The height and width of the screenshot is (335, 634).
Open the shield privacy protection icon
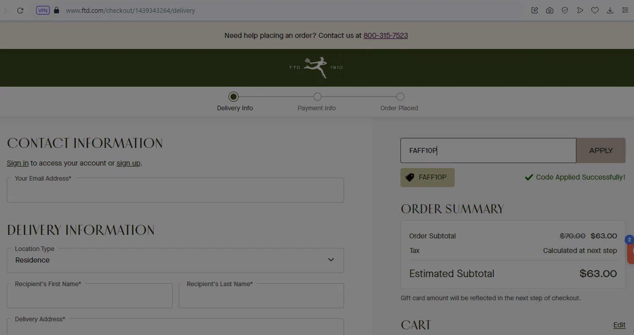(565, 11)
